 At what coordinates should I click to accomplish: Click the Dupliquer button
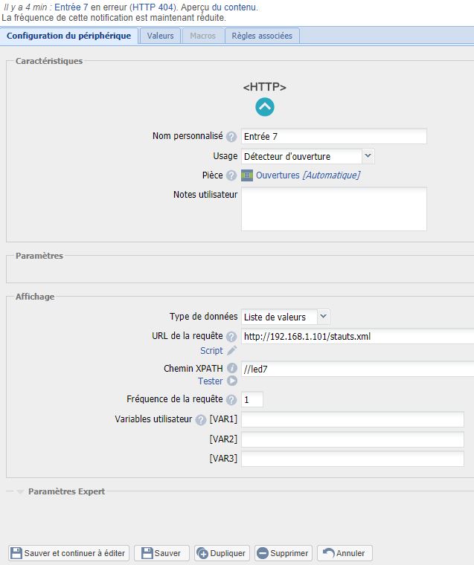click(222, 553)
